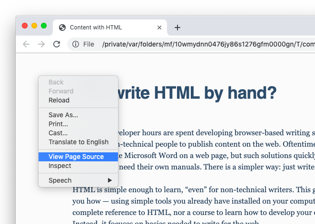Choose Print... from the context menu
The height and width of the screenshot is (224, 315).
[79, 124]
